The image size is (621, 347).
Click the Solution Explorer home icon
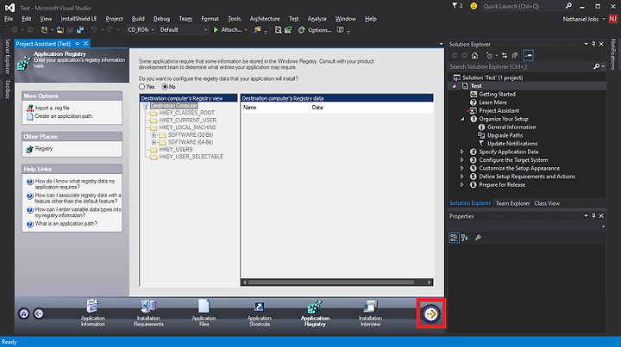click(474, 55)
